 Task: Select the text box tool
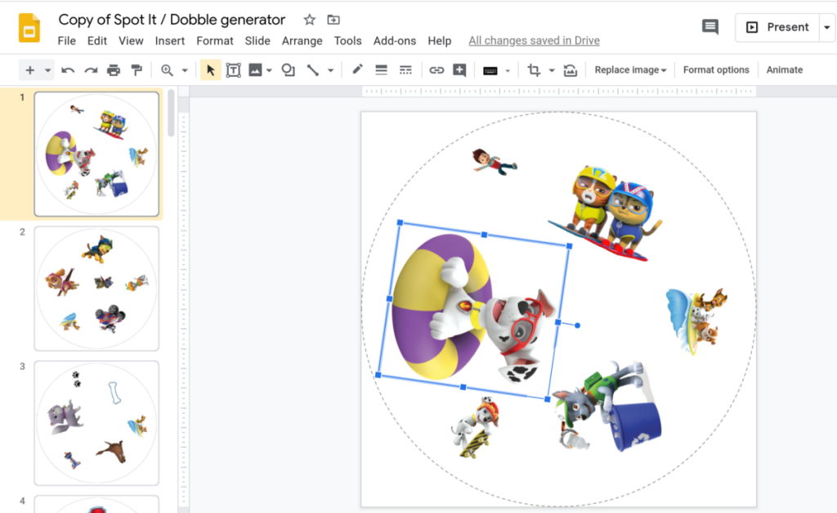pos(233,70)
